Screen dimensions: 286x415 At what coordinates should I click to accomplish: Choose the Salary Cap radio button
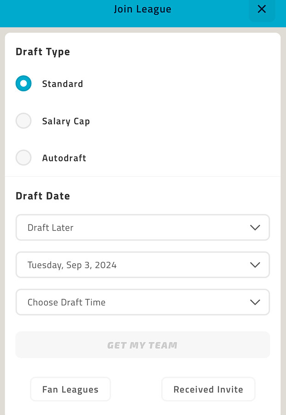23,121
